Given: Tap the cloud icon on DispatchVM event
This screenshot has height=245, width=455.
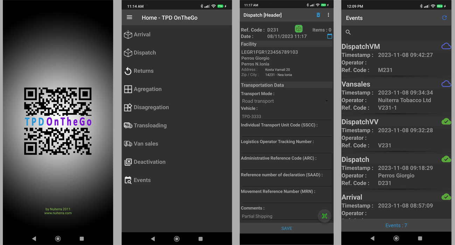Looking at the screenshot, I should [x=446, y=46].
